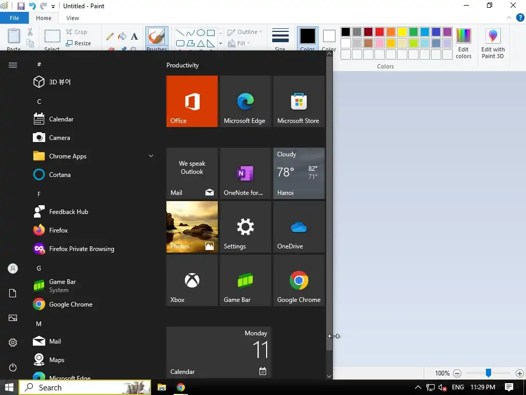Open Customize Quick Access Toolbar dropdown
Screen dimensions: 526x395
click(53, 6)
